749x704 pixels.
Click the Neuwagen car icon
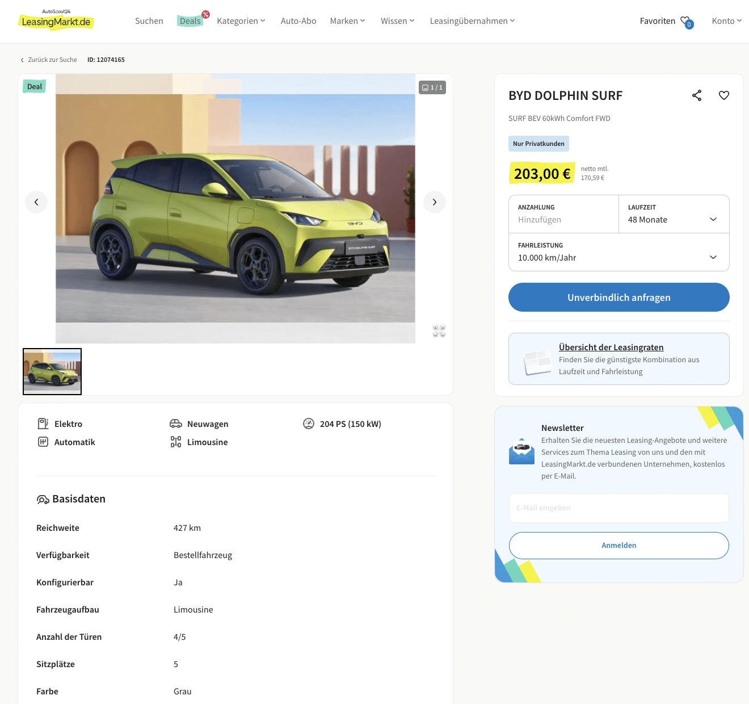(176, 424)
